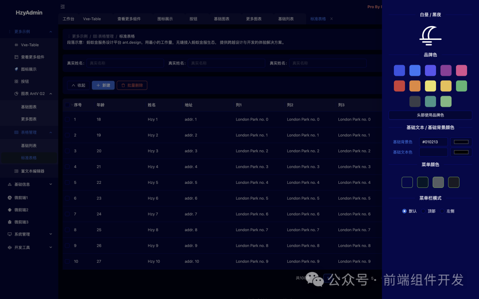
Task: Open the 基础文本色 color picker swatch
Action: coord(461,152)
